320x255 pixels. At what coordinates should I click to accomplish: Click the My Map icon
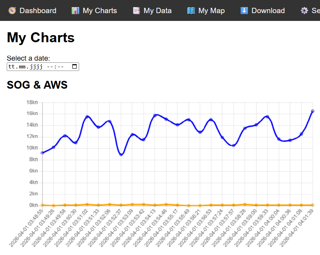[191, 11]
